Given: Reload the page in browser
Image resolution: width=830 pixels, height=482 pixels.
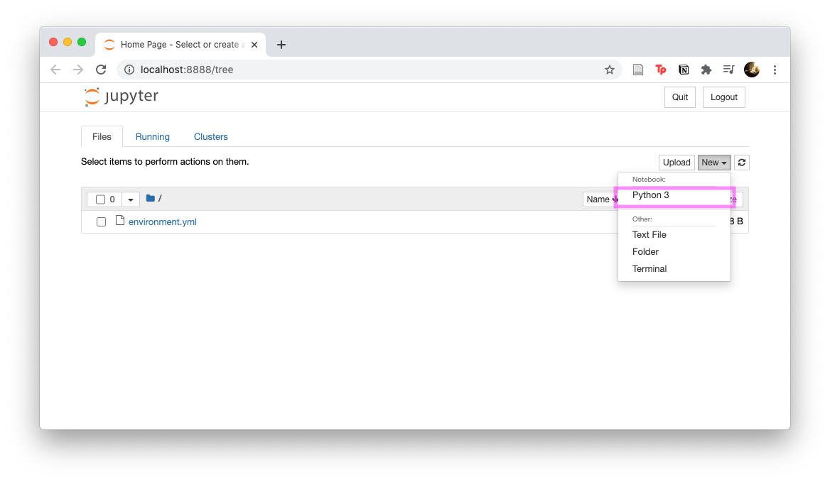Looking at the screenshot, I should pos(101,70).
